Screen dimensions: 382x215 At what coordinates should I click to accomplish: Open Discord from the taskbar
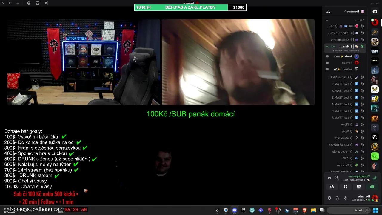pos(235,210)
